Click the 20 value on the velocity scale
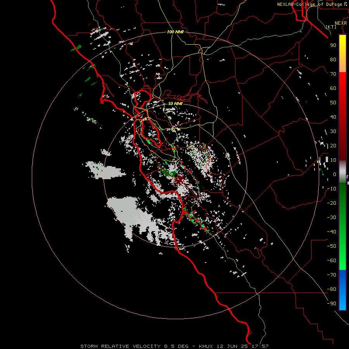The height and width of the screenshot is (349, 349). [x=333, y=146]
